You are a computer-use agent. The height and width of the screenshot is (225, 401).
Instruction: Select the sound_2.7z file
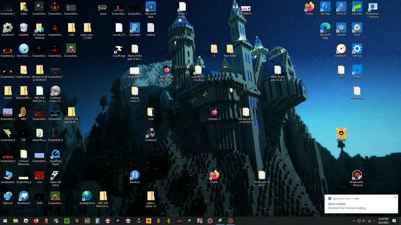[119, 29]
